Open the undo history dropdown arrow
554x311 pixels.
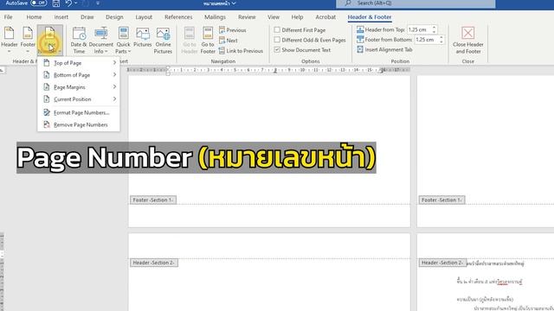pos(76,3)
